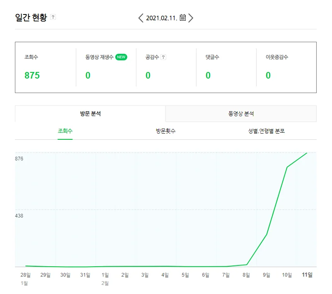
Task: Select the 방문횟수 sub-tab
Action: tap(166, 131)
